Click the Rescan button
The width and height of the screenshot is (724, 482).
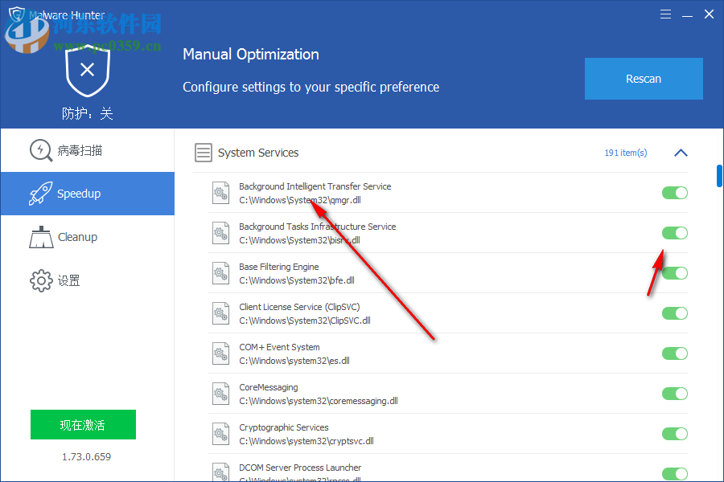(644, 79)
